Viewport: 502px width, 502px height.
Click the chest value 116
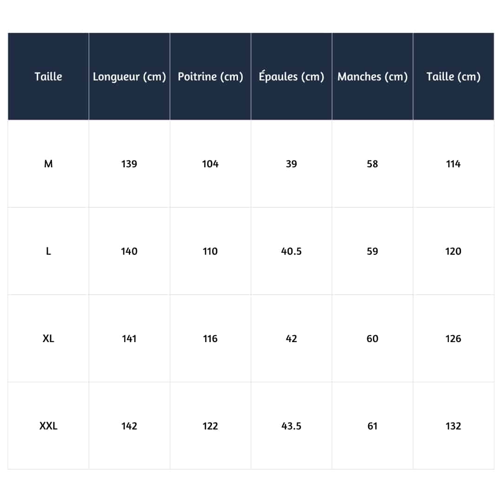click(x=211, y=339)
